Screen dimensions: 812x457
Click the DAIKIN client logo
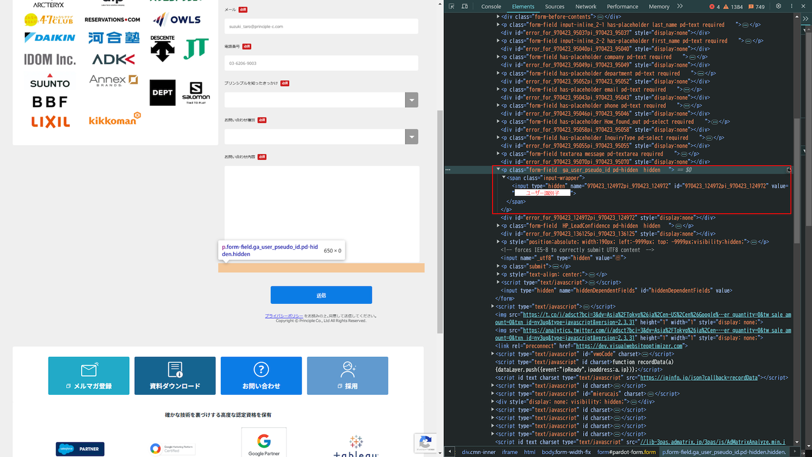pyautogui.click(x=50, y=37)
